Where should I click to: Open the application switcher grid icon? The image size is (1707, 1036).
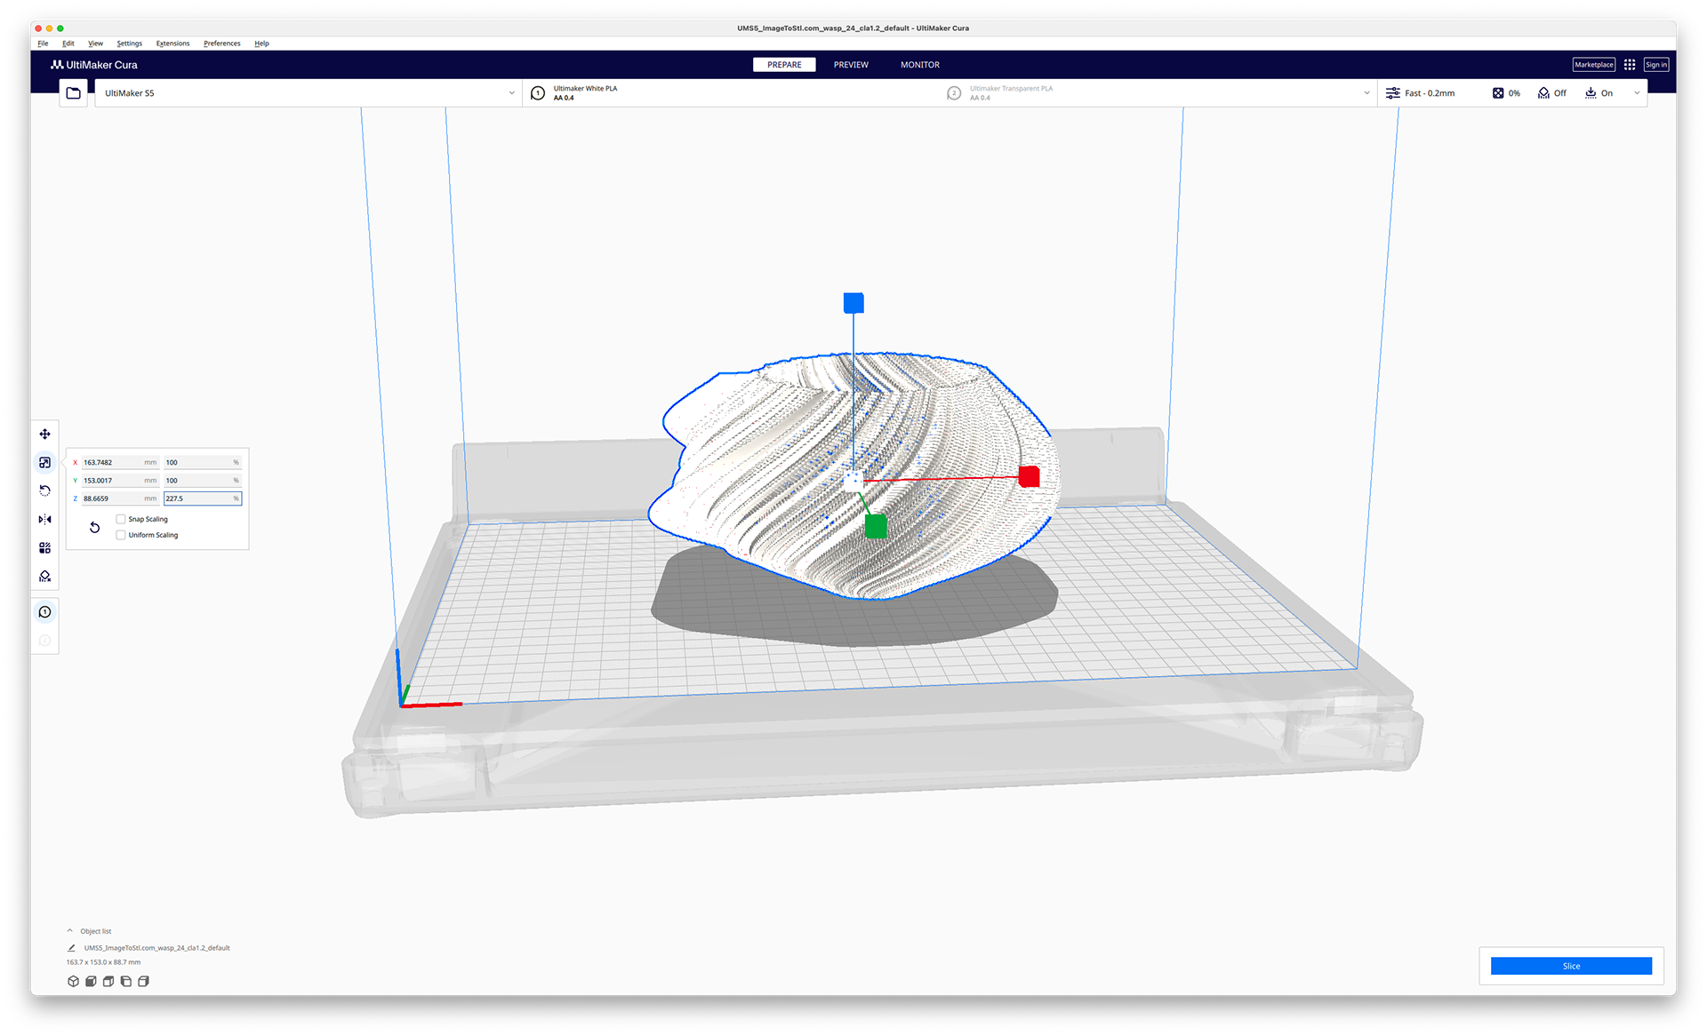pyautogui.click(x=1630, y=65)
